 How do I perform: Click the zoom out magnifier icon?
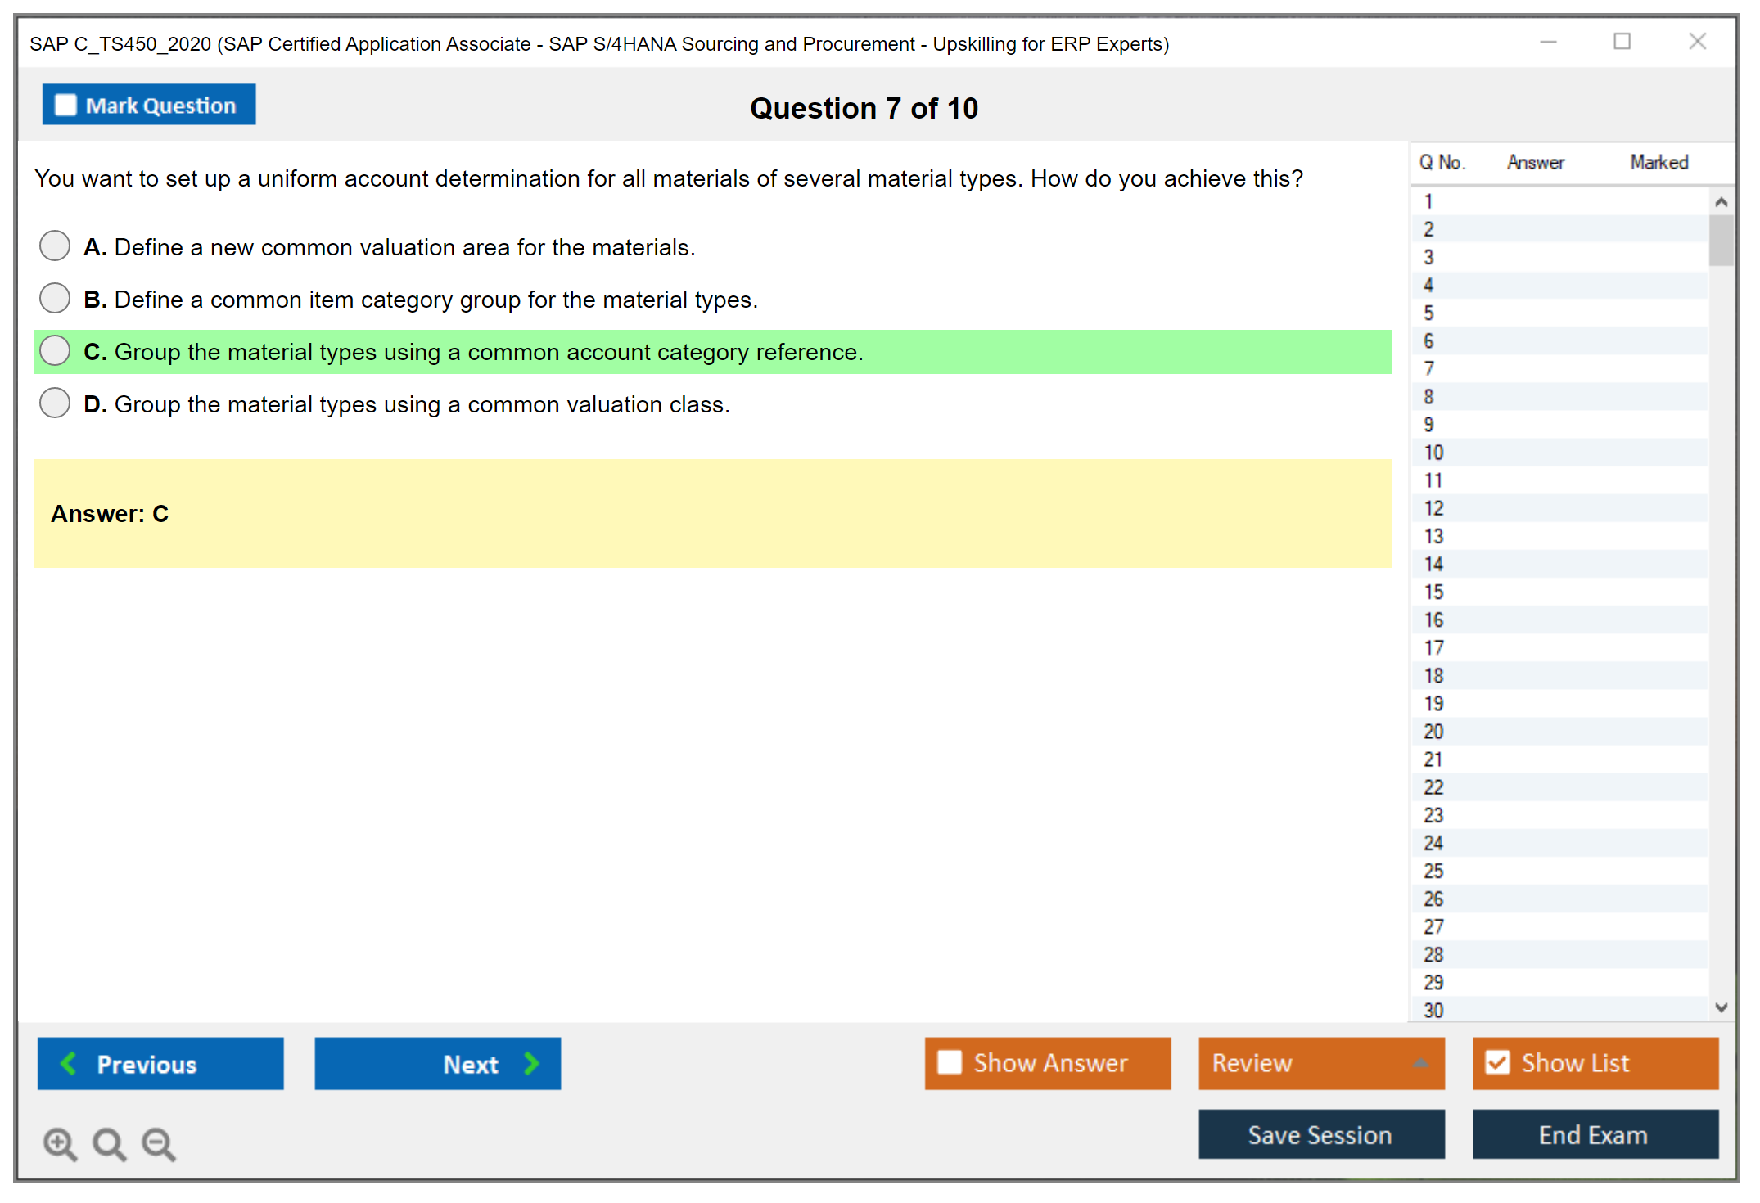[159, 1143]
